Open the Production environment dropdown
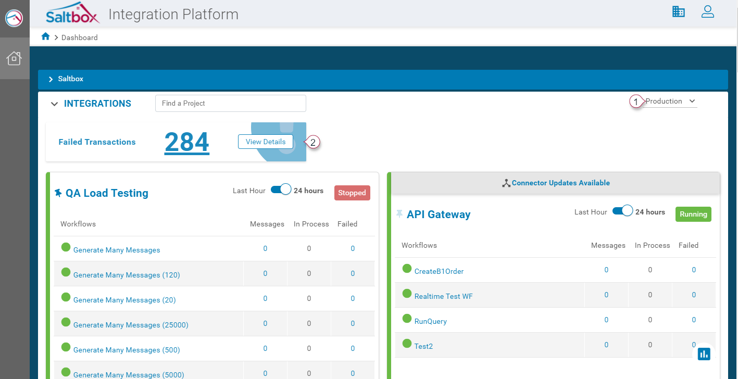 (671, 101)
